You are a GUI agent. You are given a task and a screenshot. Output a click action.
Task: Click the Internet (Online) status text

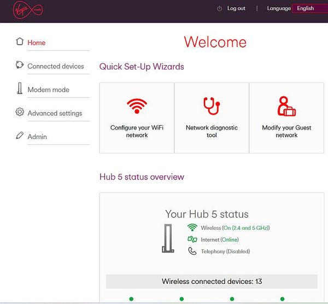[220, 239]
